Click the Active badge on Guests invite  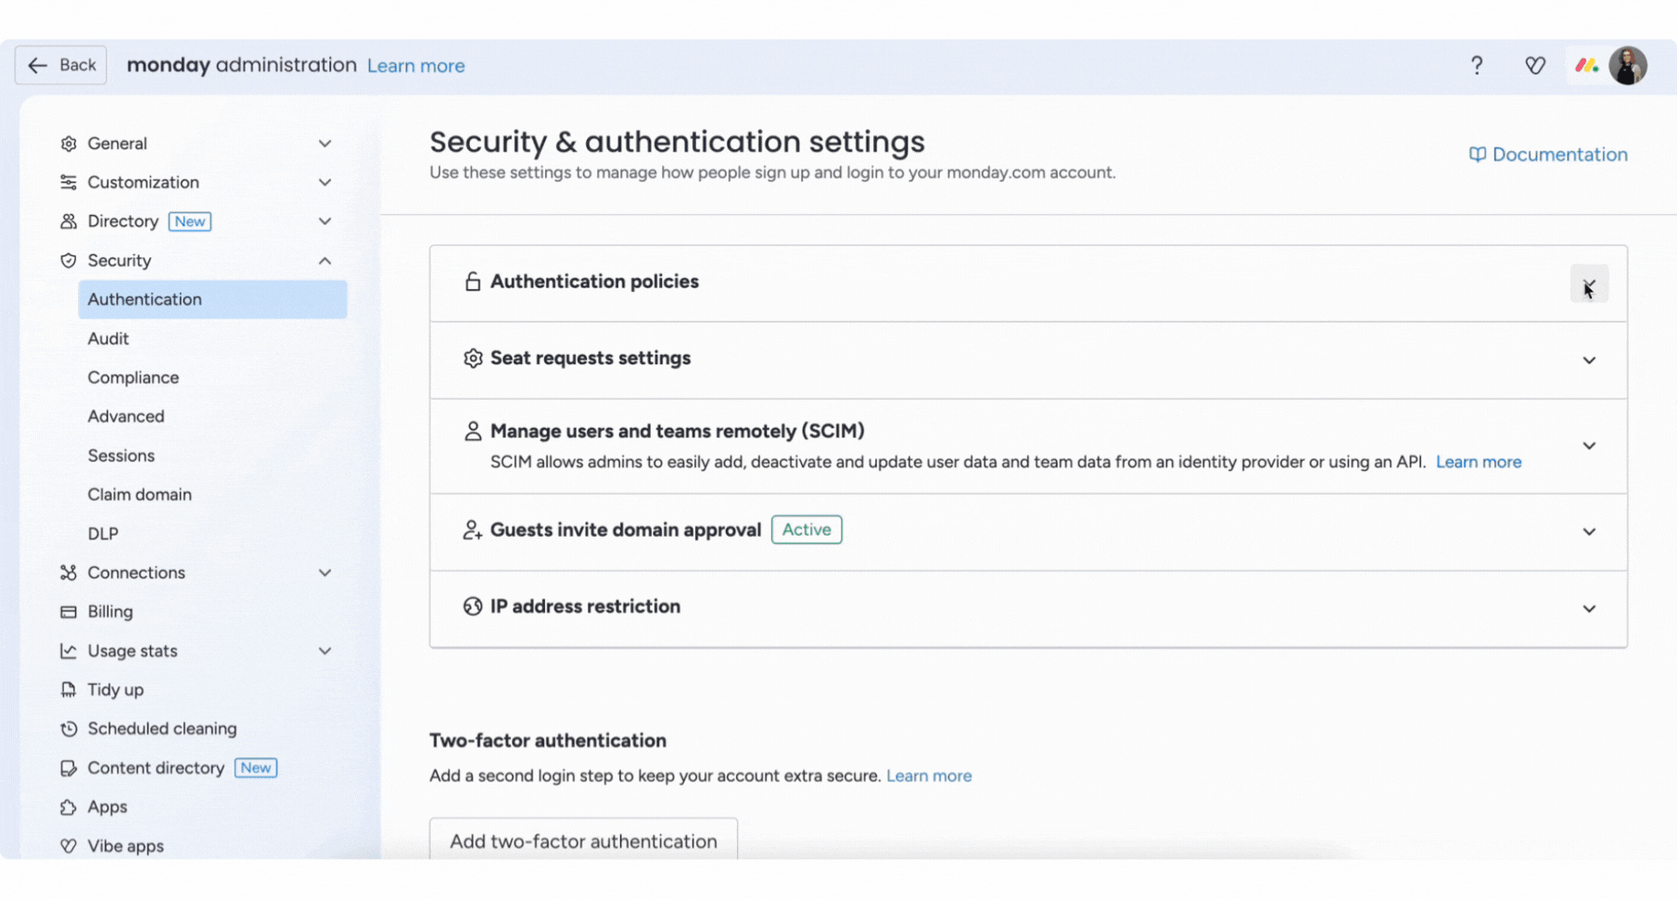(807, 530)
